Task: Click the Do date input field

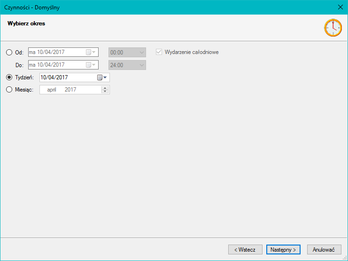Action: 56,65
